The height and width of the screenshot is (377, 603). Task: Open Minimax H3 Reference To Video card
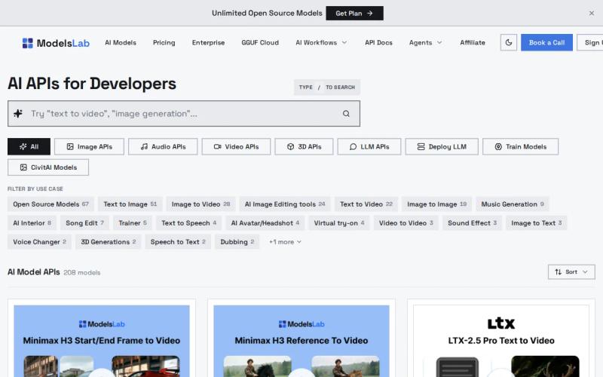click(x=301, y=339)
